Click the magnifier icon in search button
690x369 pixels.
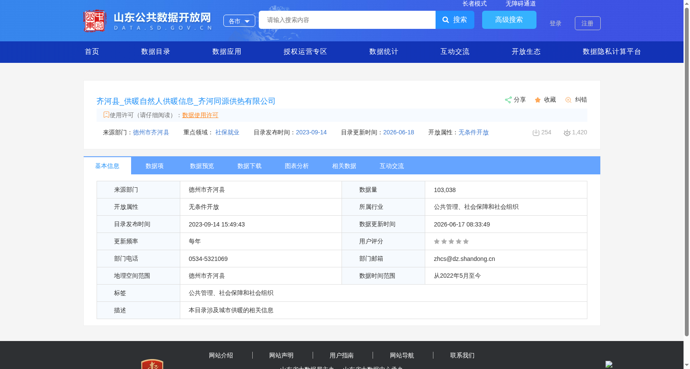point(446,20)
